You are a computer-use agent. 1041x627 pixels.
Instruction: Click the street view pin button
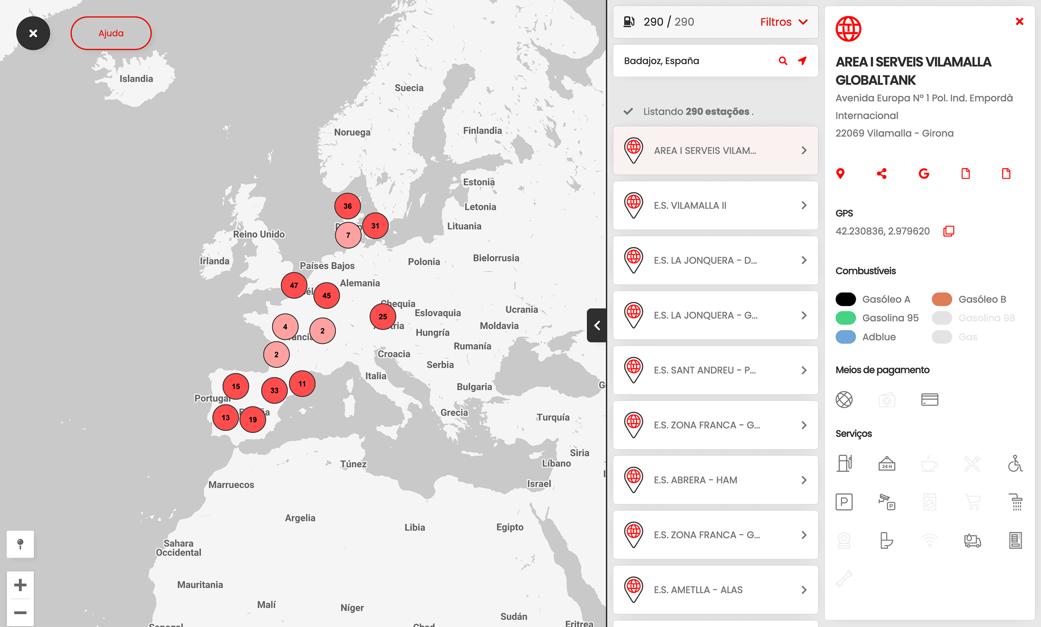coord(20,544)
